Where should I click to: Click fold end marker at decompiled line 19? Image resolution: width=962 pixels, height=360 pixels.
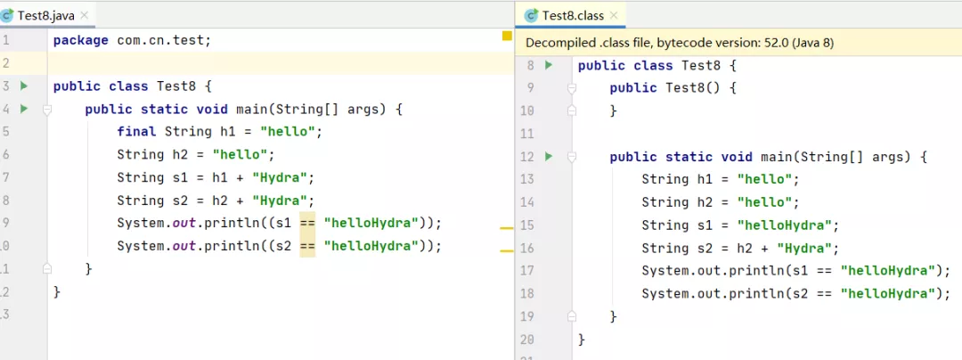tap(572, 316)
